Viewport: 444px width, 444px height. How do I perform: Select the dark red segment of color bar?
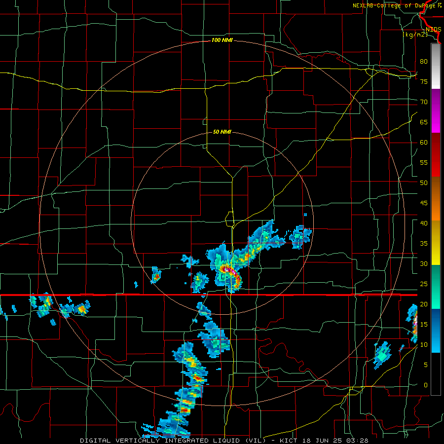click(436, 155)
